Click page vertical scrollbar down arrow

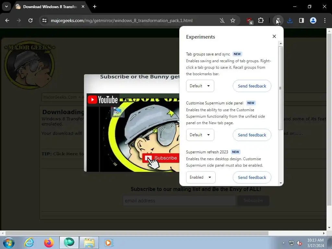tap(329, 228)
